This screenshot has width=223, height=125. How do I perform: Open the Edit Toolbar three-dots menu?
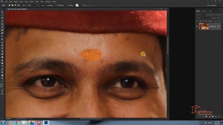click(x=2, y=81)
